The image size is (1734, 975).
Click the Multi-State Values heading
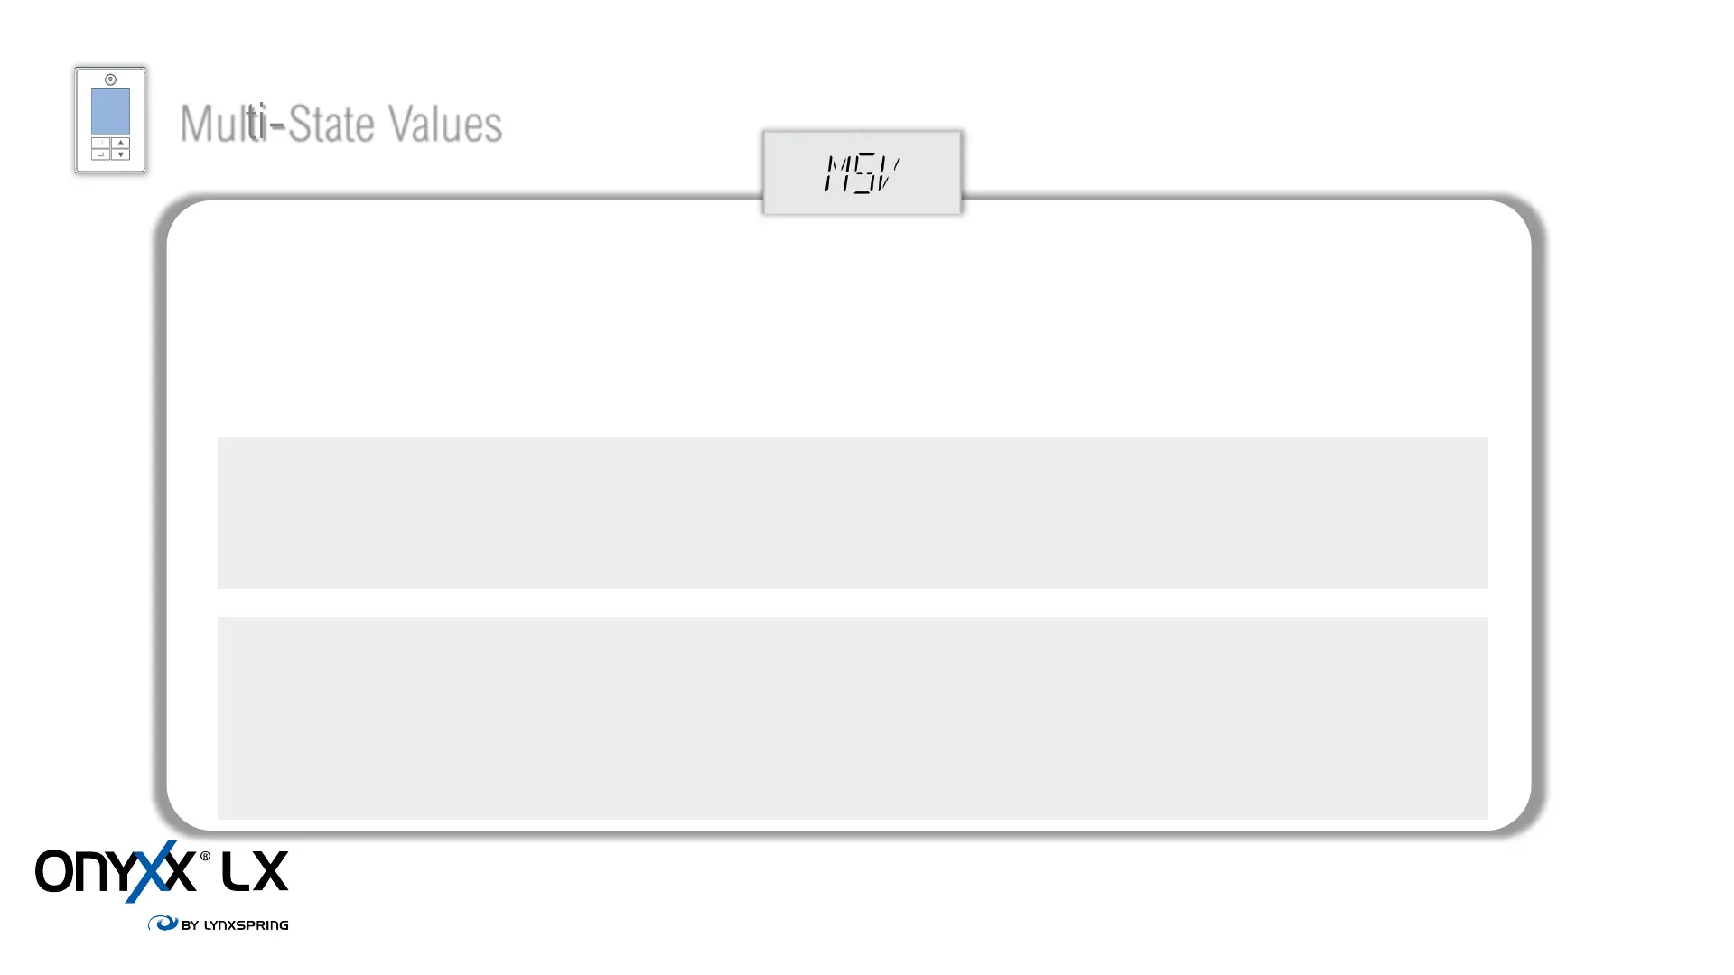coord(340,124)
